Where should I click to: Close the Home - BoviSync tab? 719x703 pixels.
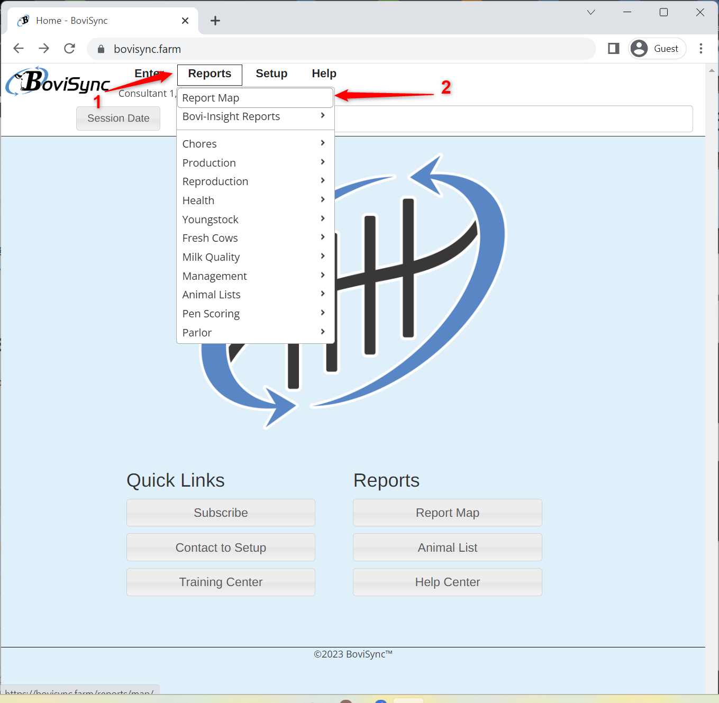click(185, 21)
